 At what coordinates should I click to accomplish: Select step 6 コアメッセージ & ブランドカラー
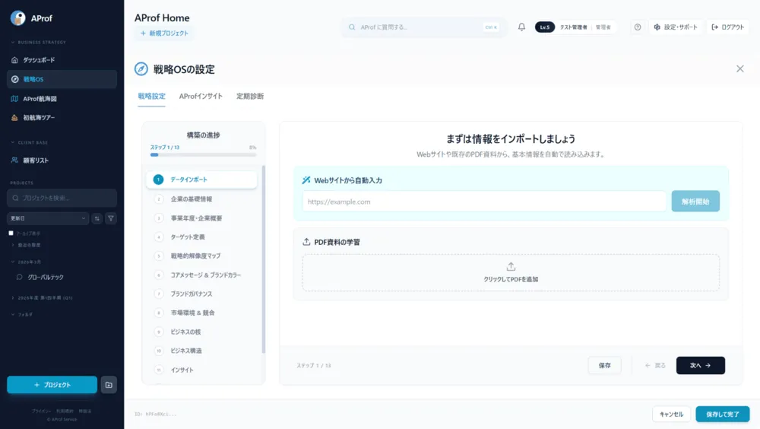click(201, 275)
